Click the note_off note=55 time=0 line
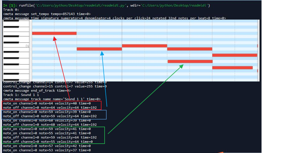The width and height of the screenshot is (282, 153). 48,142
